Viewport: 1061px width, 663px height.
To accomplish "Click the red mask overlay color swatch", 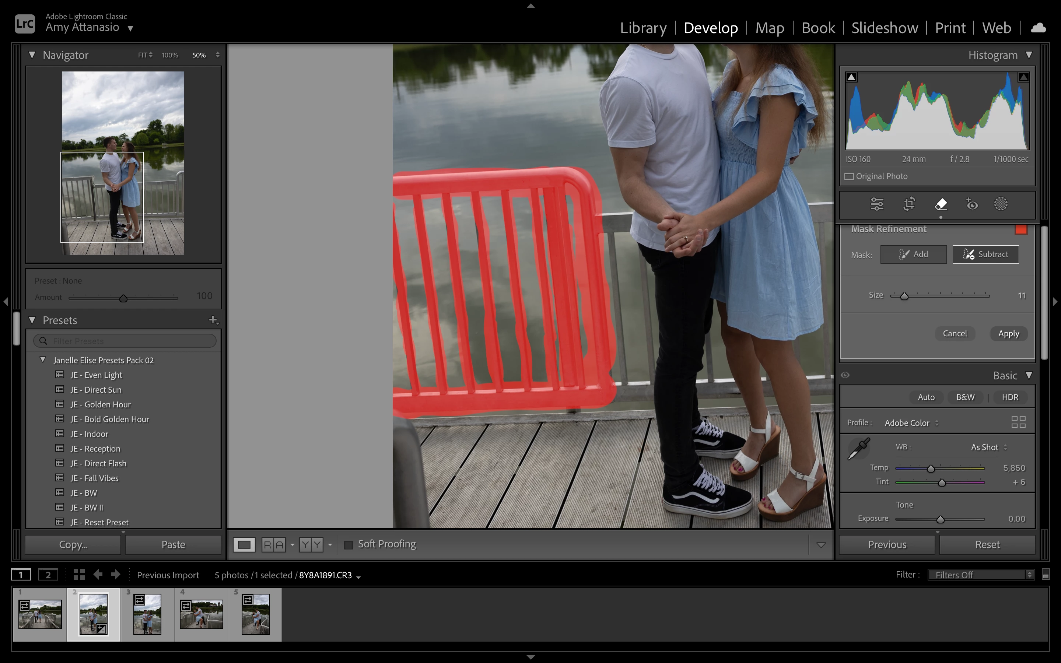I will click(x=1021, y=229).
